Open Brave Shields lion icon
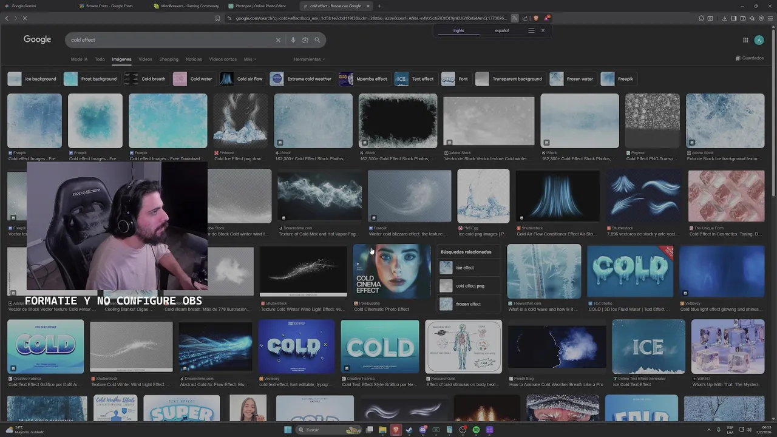This screenshot has width=777, height=437. point(536,18)
